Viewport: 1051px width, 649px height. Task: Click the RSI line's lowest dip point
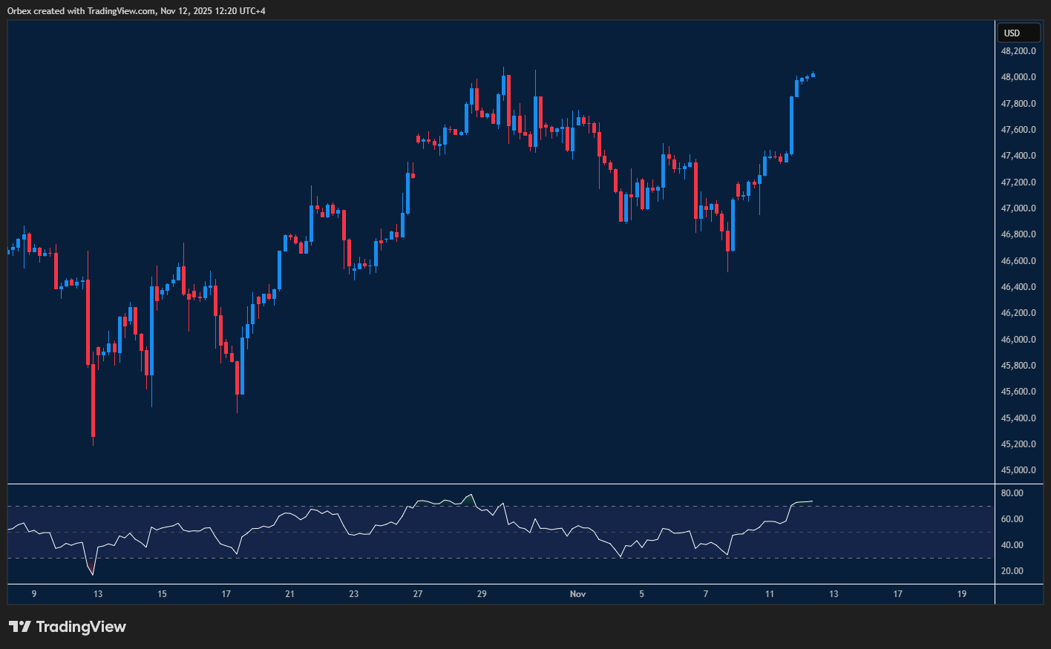pos(93,574)
